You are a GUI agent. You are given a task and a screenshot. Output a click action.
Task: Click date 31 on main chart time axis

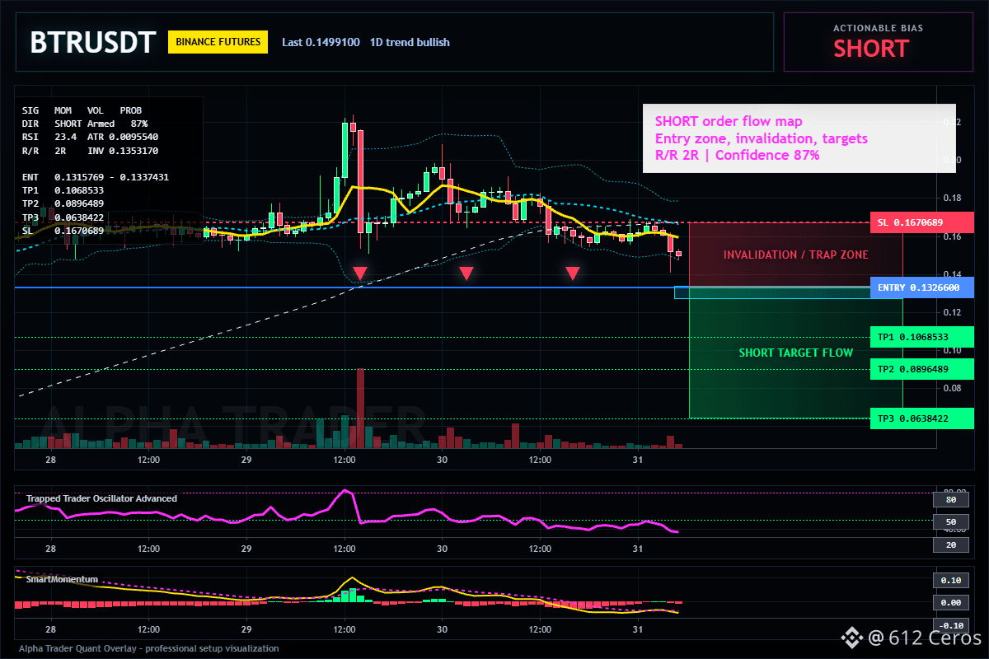click(x=637, y=459)
